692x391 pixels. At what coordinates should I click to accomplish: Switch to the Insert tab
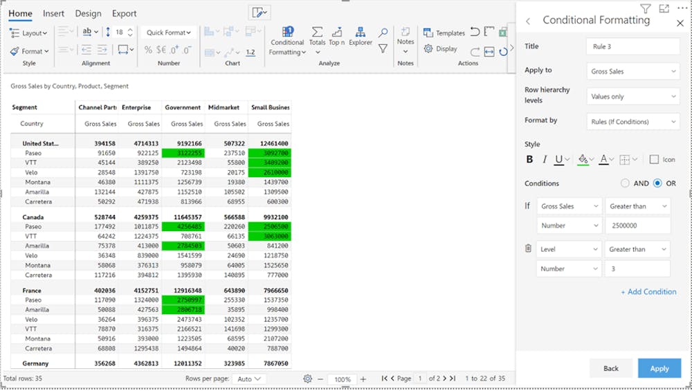click(x=53, y=13)
